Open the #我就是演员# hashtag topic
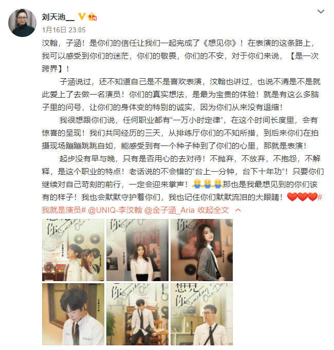Viewport: 334px width, 350px height. (x=182, y=204)
